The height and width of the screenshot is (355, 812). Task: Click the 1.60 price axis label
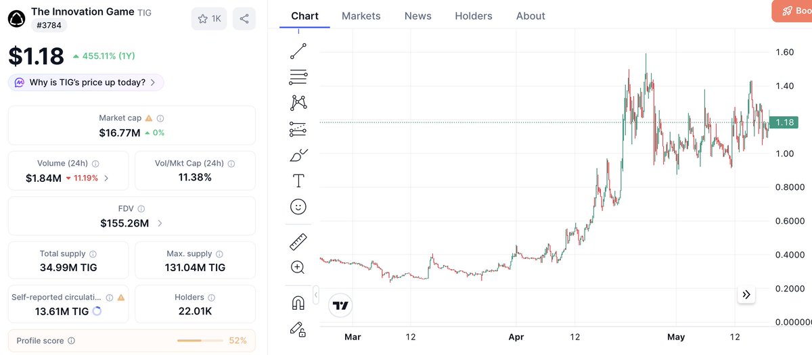[785, 52]
